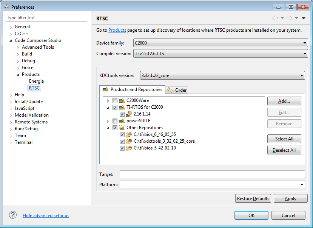Expand the Advanced Tools subcategory
The image size is (313, 228).
pos(18,47)
